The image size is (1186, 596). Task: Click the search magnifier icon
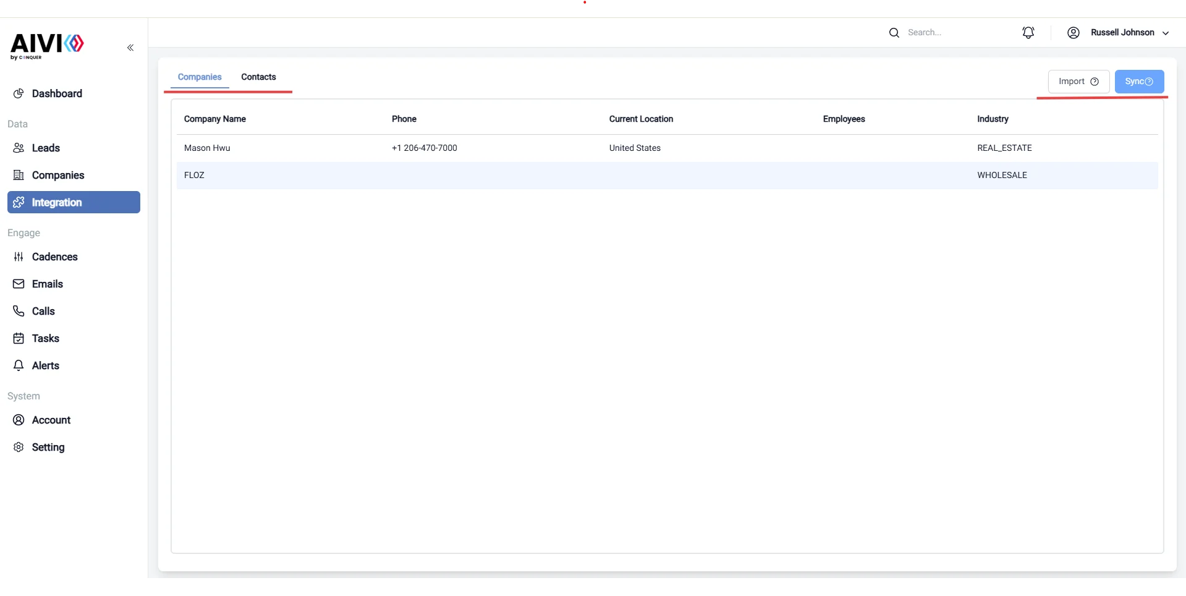tap(894, 33)
